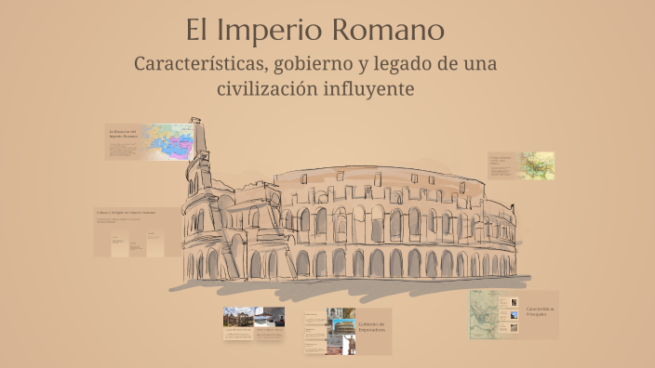Click the old map in Características Principales
Image resolution: width=655 pixels, height=368 pixels.
(484, 315)
